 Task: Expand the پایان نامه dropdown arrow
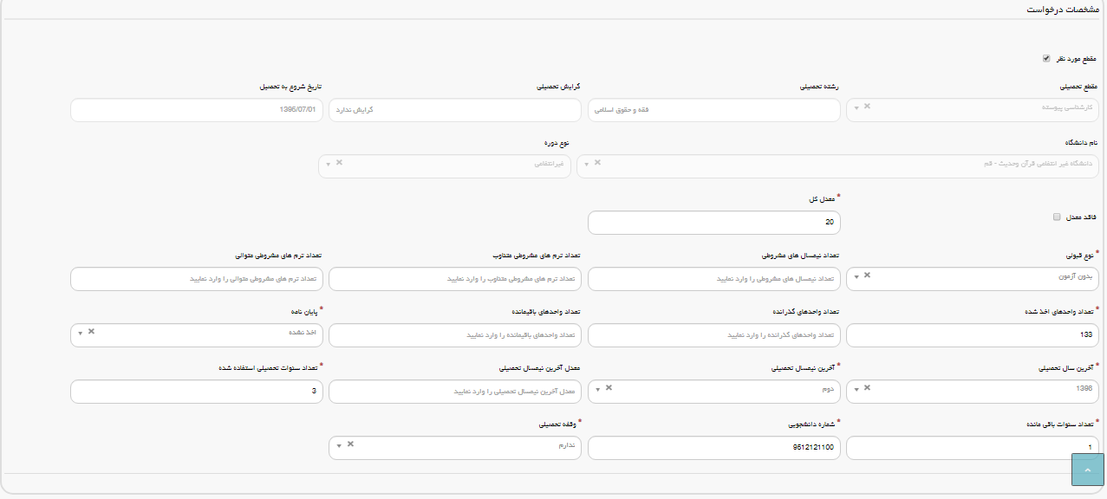80,334
